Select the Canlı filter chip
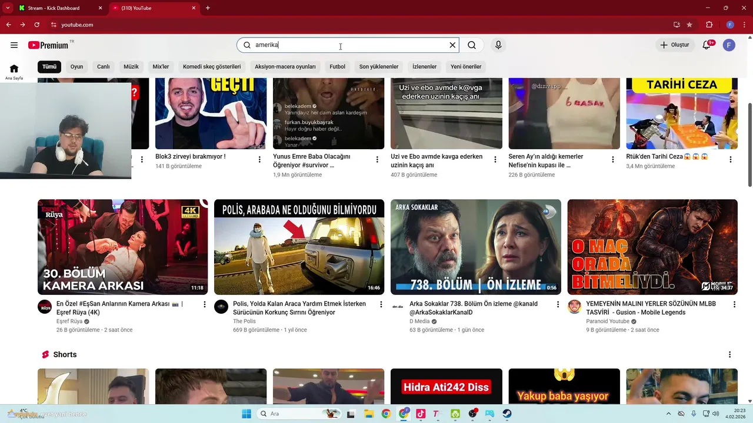The image size is (753, 423). click(104, 67)
